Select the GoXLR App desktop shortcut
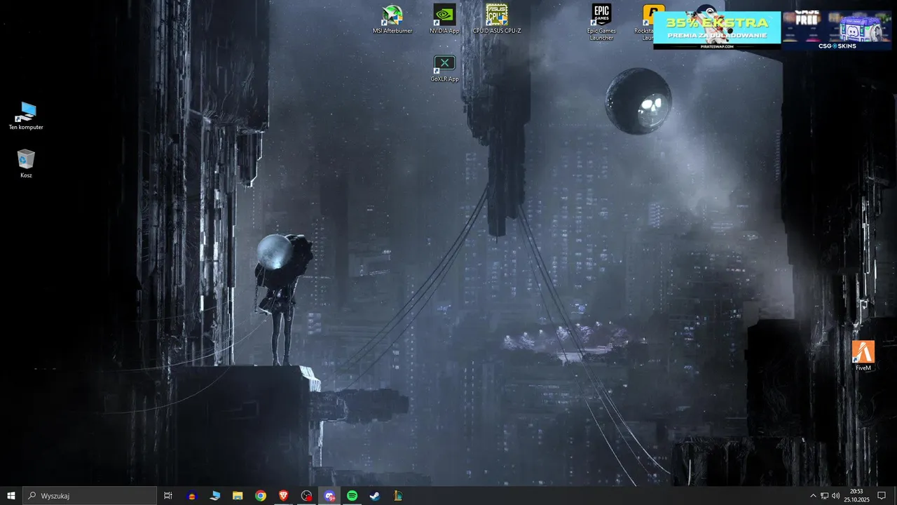Screen dimensions: 897x505 pos(444,69)
